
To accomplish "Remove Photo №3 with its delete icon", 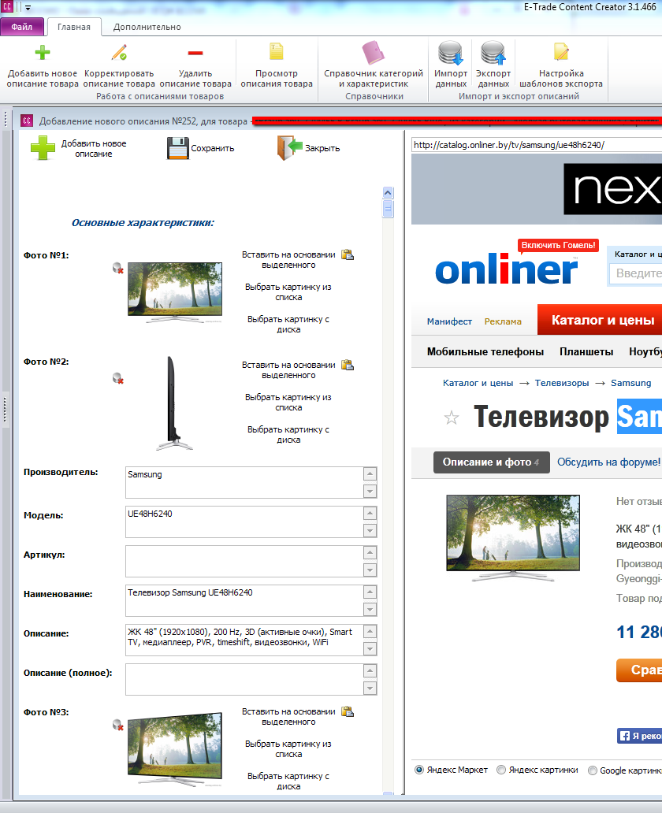I will (118, 724).
